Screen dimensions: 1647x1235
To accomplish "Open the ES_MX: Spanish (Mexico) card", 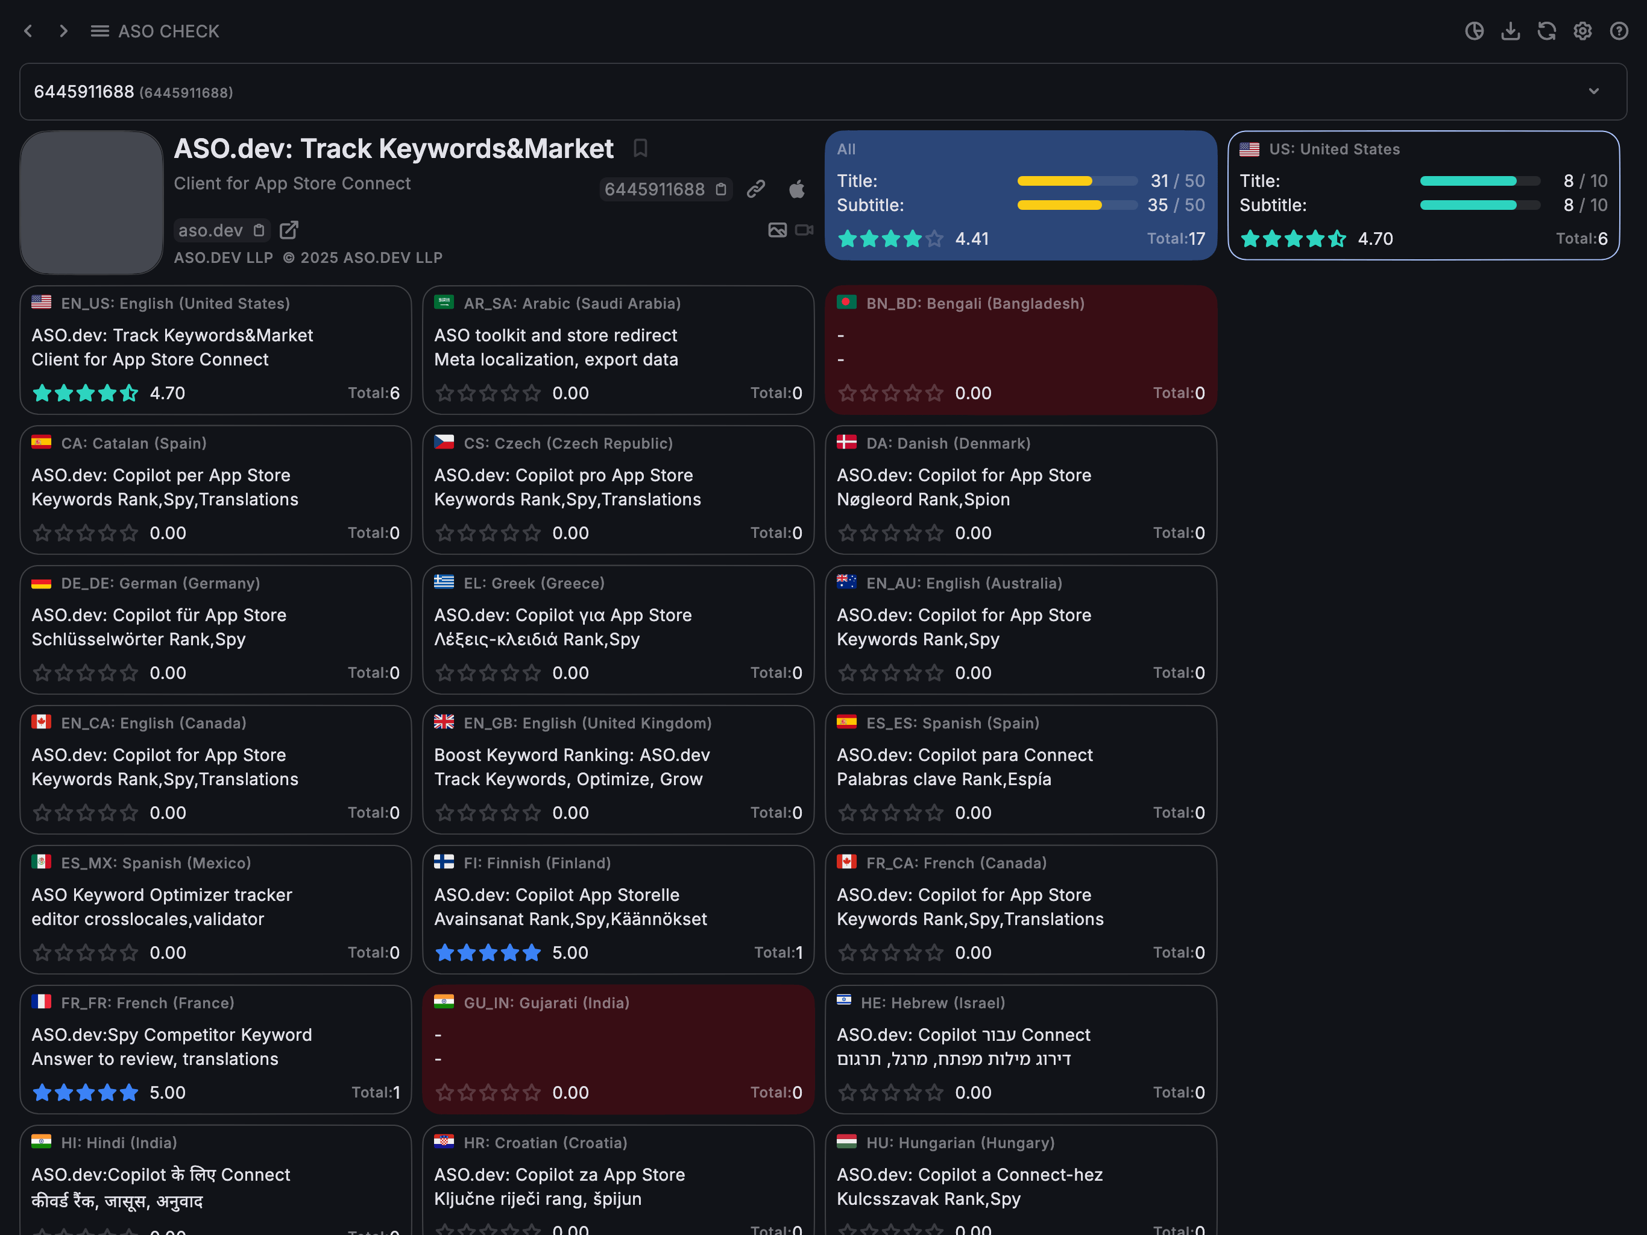I will (216, 909).
